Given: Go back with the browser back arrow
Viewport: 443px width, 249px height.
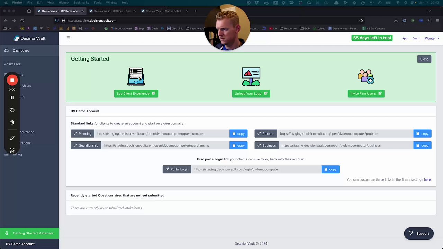Looking at the screenshot, I should pyautogui.click(x=6, y=21).
